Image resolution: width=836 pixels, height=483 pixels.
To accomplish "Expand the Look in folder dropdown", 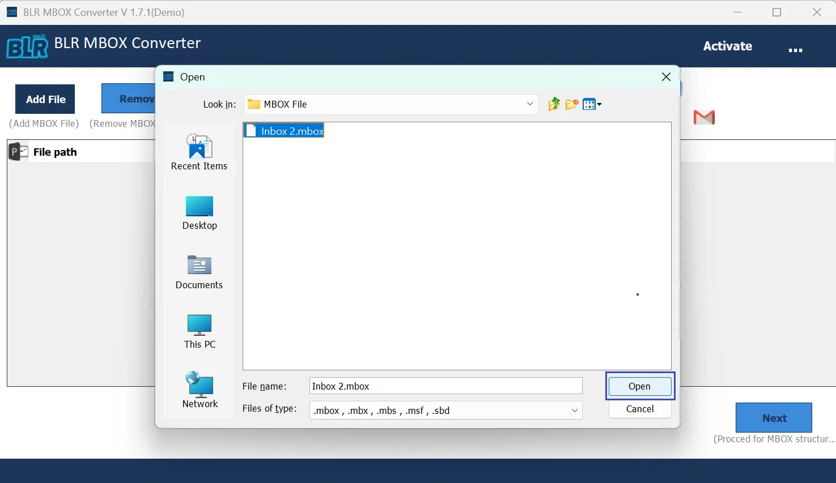I will tap(529, 104).
